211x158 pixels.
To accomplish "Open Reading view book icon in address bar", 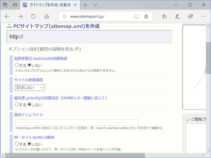I will point(136,16).
